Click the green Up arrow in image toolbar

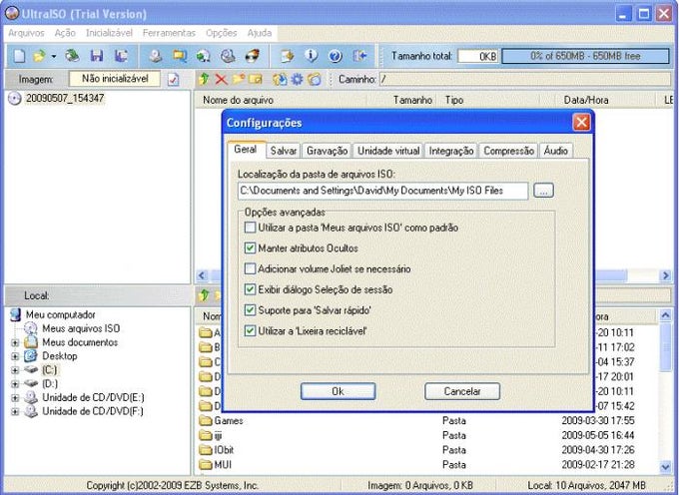204,79
